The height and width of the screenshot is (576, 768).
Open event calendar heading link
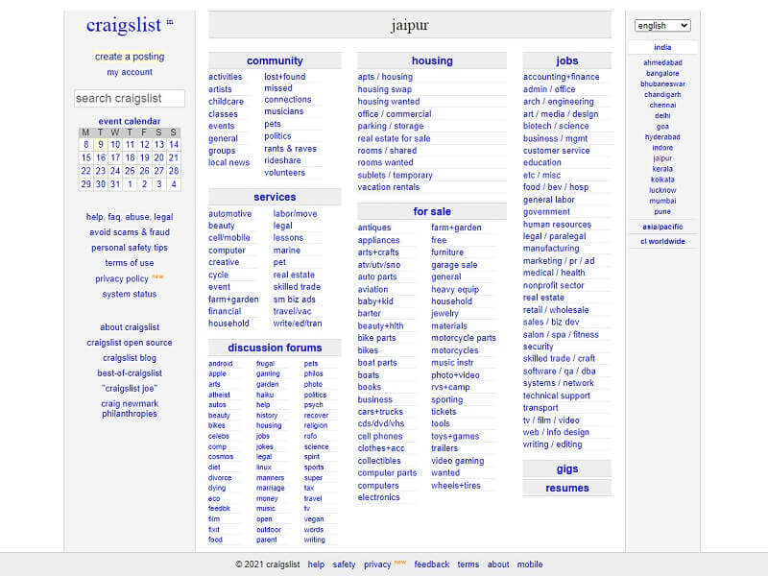(x=130, y=121)
